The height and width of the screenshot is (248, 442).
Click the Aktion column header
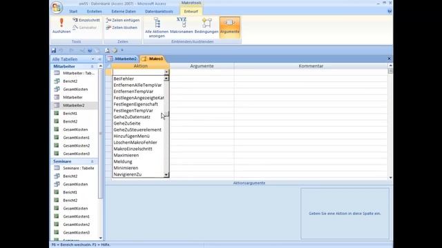pyautogui.click(x=140, y=66)
